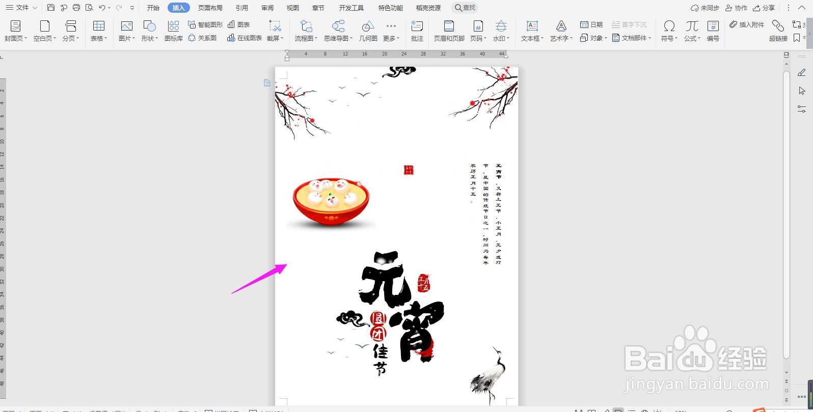Insert a 超链接 hyperlink
This screenshot has width=813, height=412.
(x=778, y=31)
